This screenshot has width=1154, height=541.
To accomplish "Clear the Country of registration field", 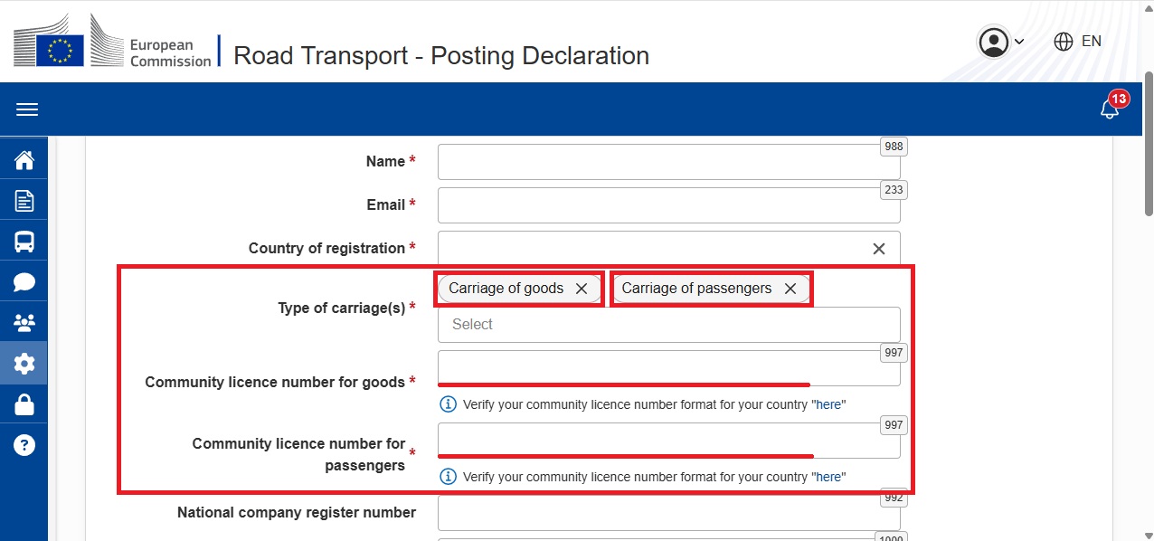I will coord(878,249).
